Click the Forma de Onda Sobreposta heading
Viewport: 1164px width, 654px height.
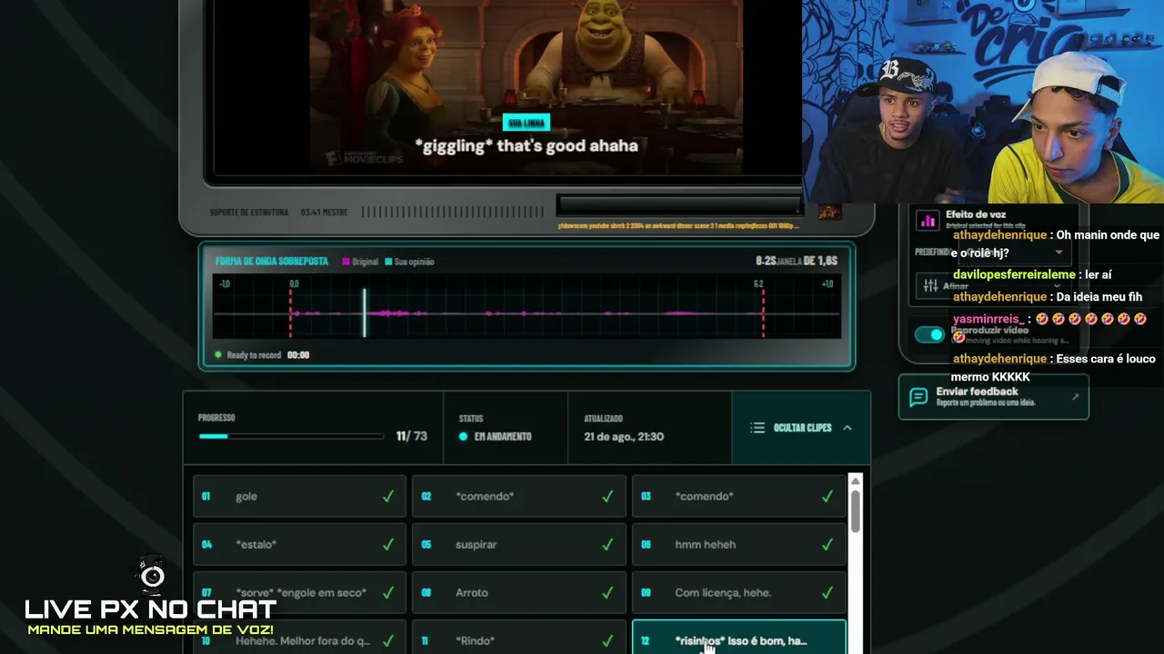[x=272, y=262]
